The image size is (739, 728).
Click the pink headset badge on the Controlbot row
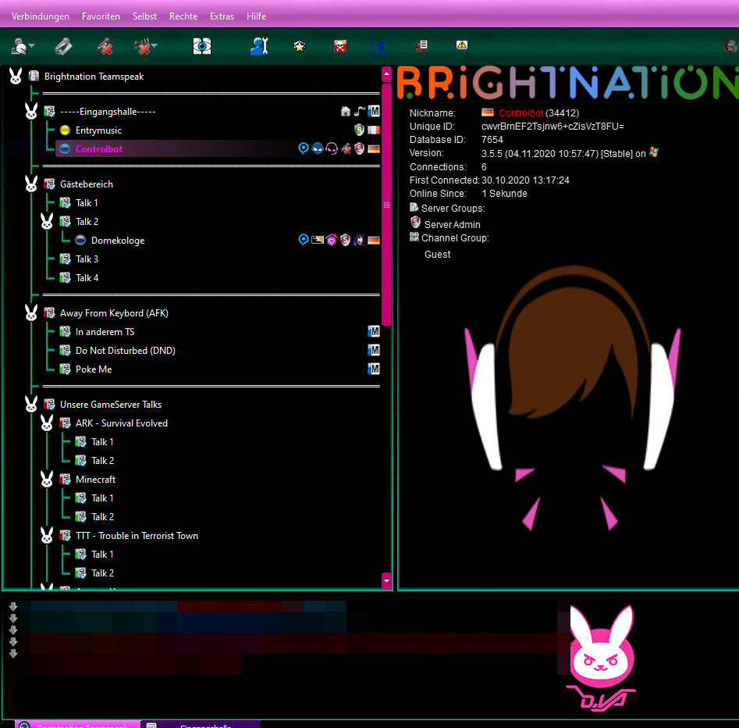pyautogui.click(x=332, y=148)
